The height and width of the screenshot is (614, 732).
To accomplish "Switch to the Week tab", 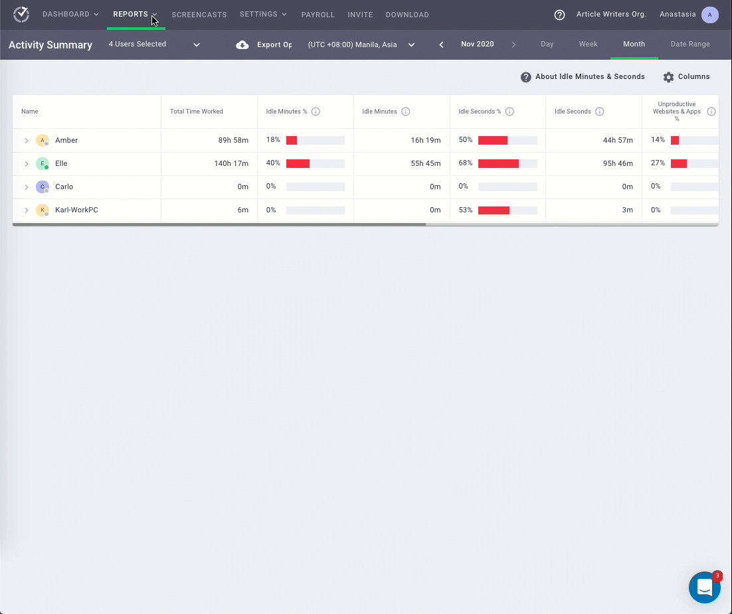I will pos(588,44).
